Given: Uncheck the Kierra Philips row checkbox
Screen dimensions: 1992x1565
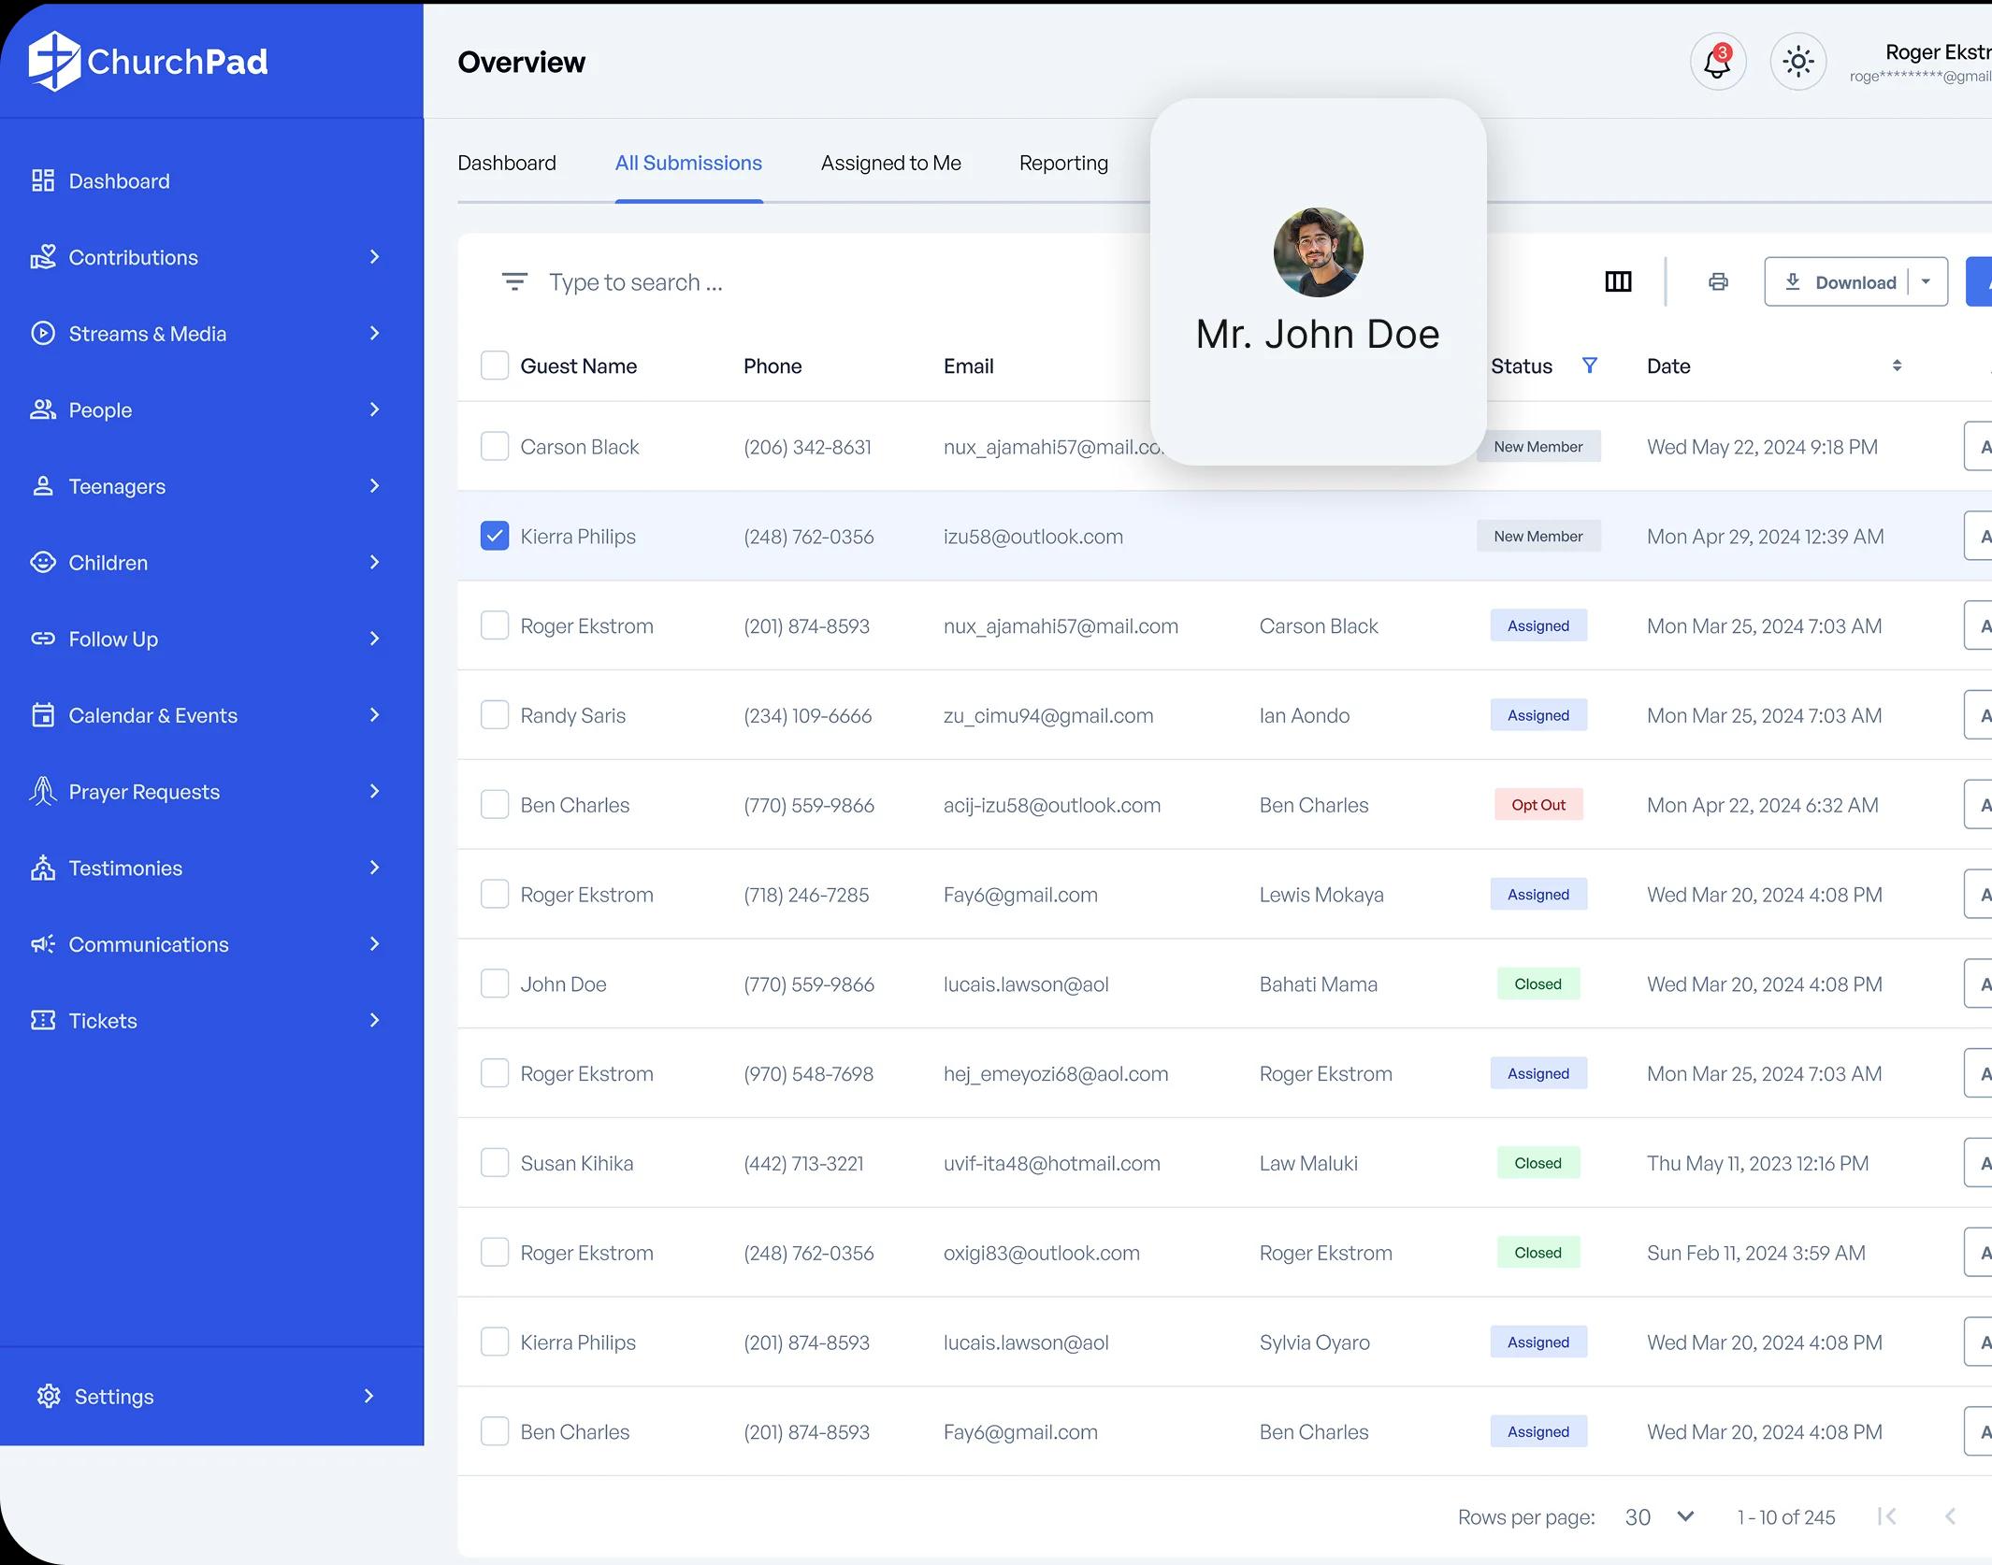Looking at the screenshot, I should click(495, 536).
